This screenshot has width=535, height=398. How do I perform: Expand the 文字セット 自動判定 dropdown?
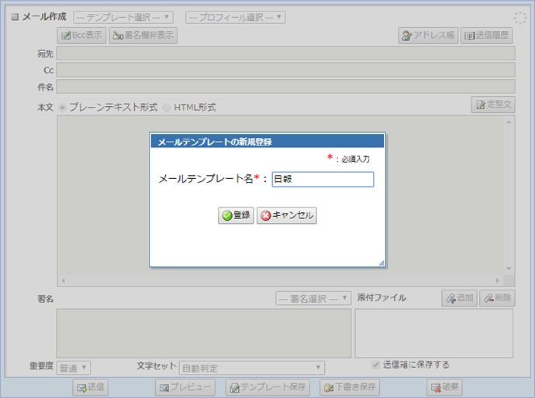pyautogui.click(x=252, y=368)
